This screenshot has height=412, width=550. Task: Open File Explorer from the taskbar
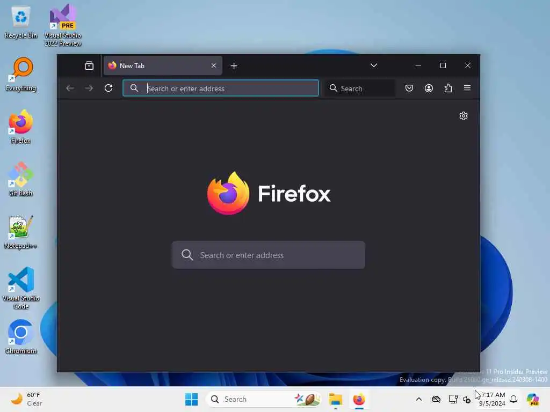[335, 399]
